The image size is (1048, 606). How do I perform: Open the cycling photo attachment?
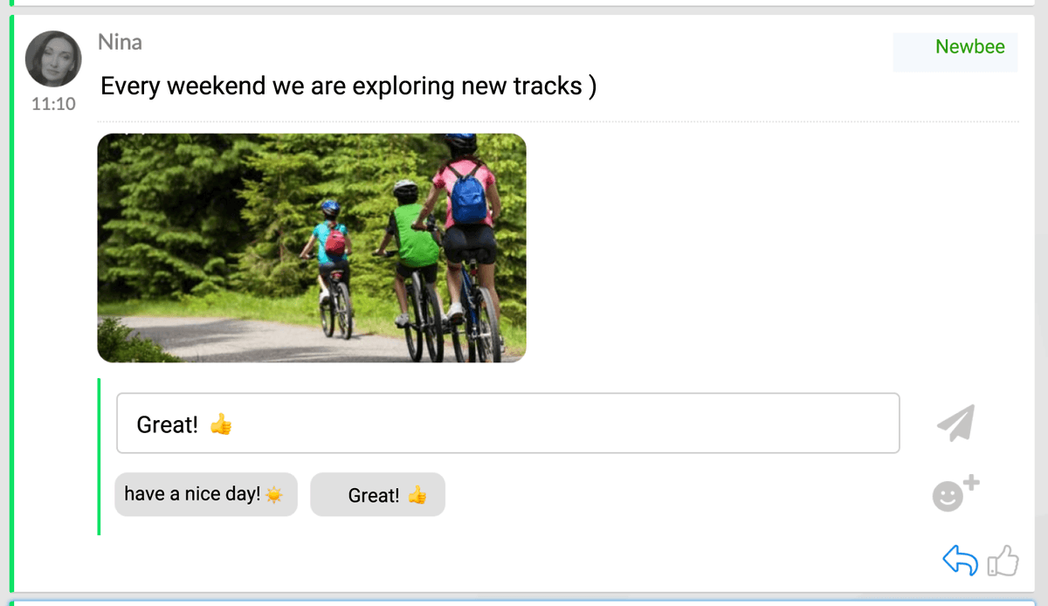point(311,248)
